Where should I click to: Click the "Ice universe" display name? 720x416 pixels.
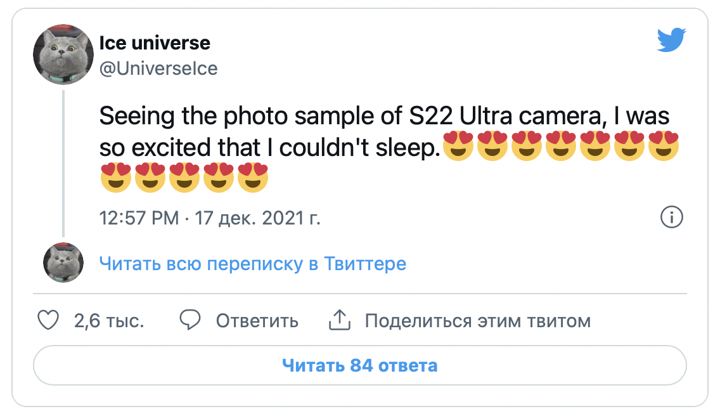tap(155, 43)
